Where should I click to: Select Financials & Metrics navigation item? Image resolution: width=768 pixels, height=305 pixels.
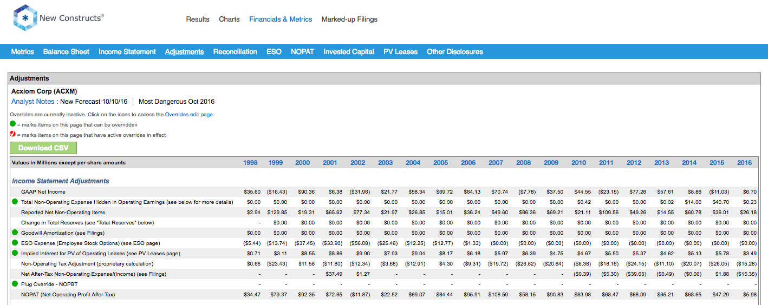tap(281, 19)
